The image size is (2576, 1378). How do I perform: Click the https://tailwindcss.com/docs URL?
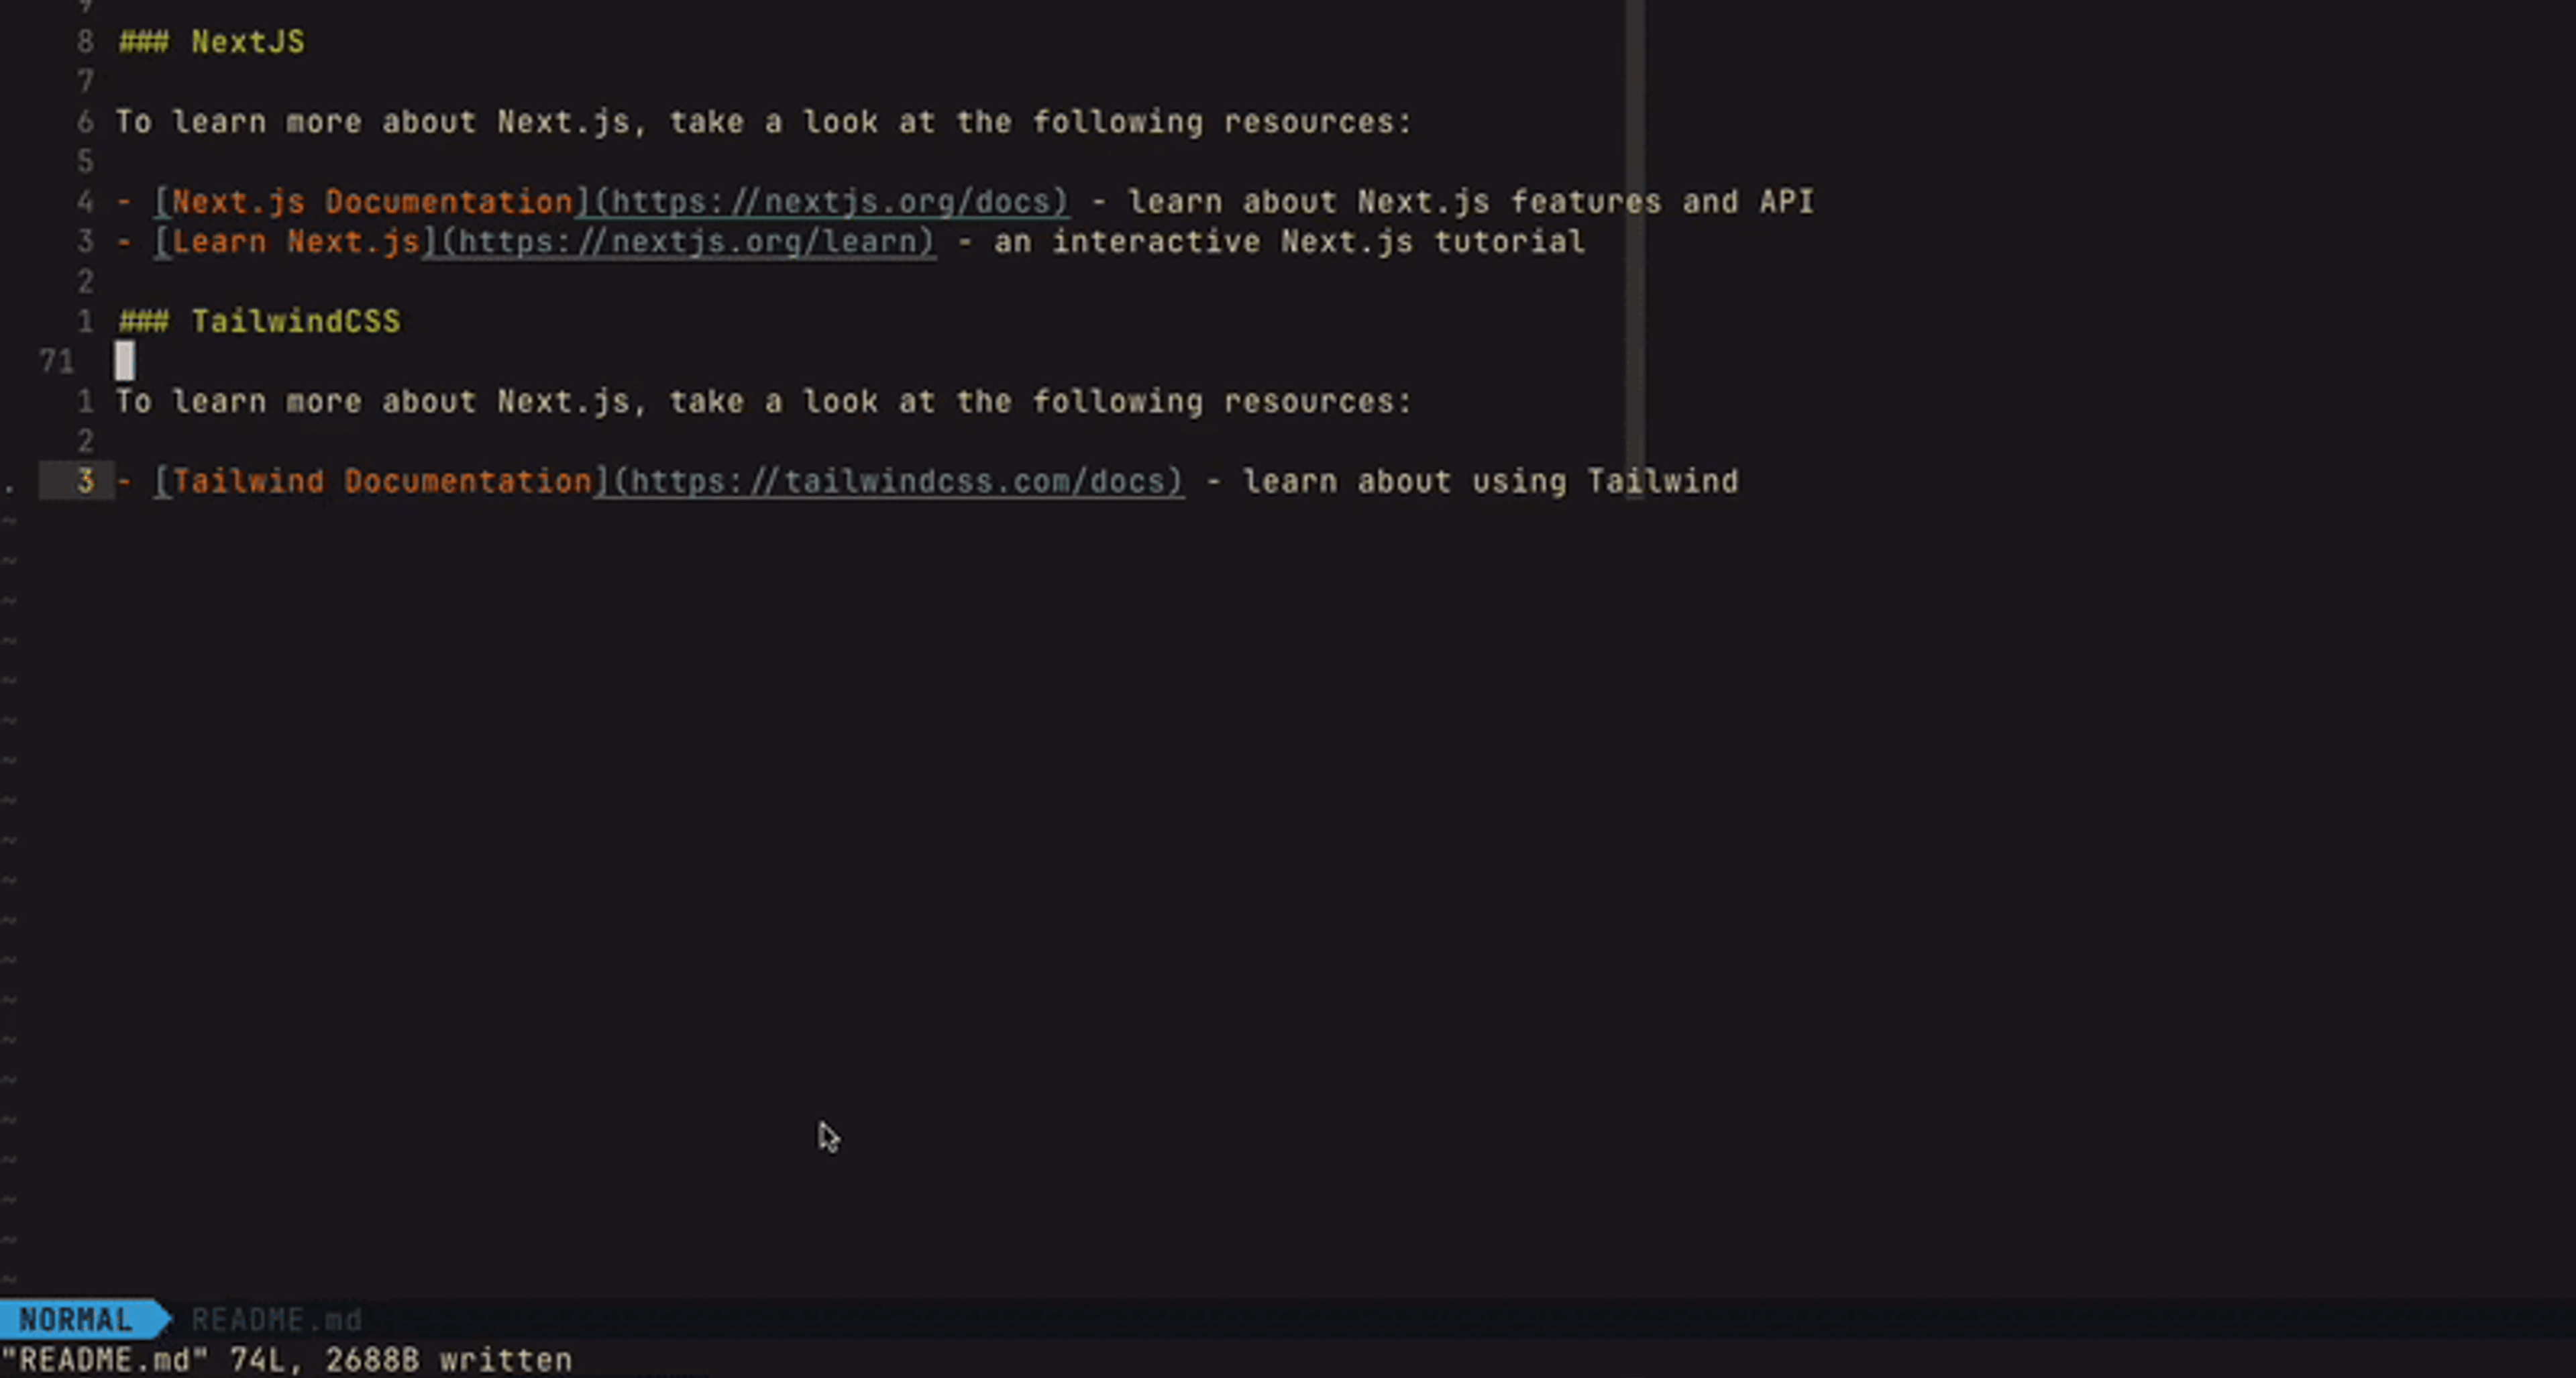[898, 482]
